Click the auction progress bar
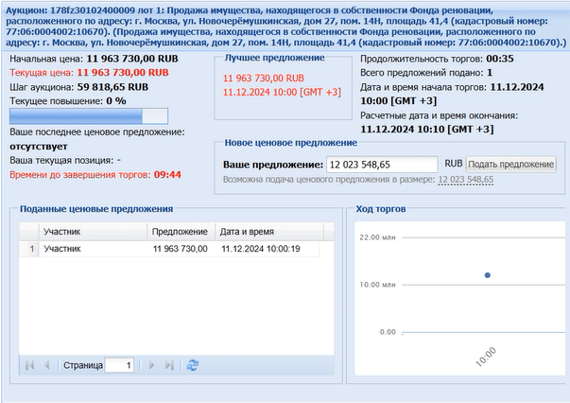Viewport: 570px width, 403px height. click(89, 116)
